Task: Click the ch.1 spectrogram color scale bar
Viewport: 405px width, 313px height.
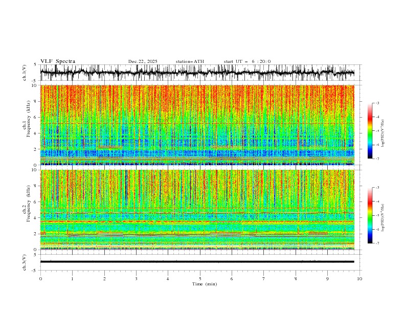Action: pos(370,131)
